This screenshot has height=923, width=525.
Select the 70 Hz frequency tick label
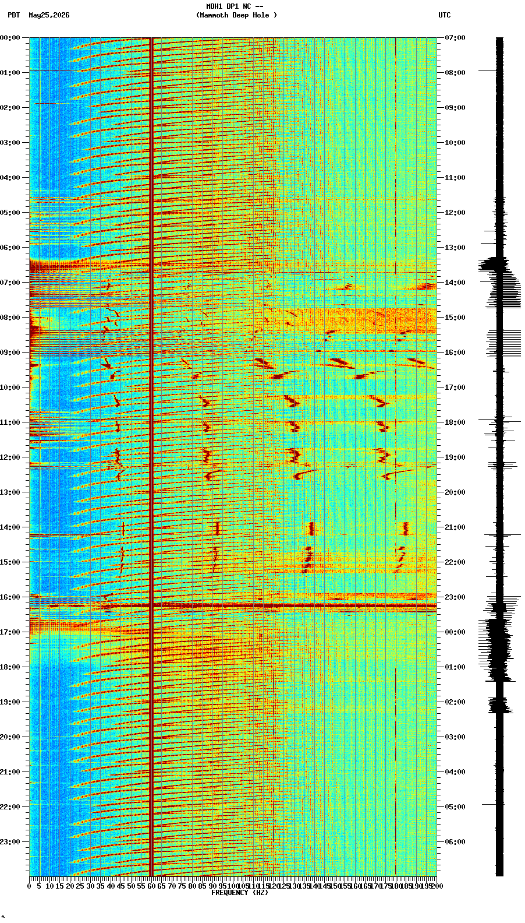(x=172, y=886)
